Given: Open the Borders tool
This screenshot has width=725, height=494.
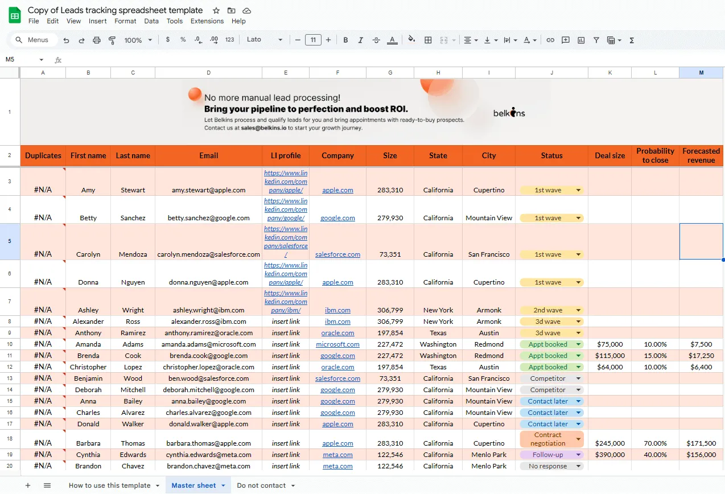Looking at the screenshot, I should (428, 40).
